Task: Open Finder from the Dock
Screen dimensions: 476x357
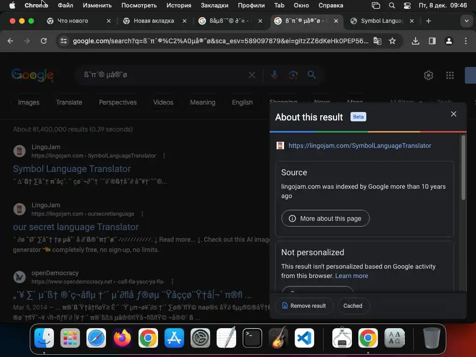Action: (44, 338)
